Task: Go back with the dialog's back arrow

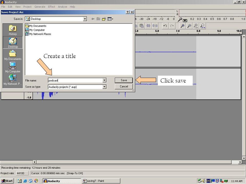Action: 93,19
